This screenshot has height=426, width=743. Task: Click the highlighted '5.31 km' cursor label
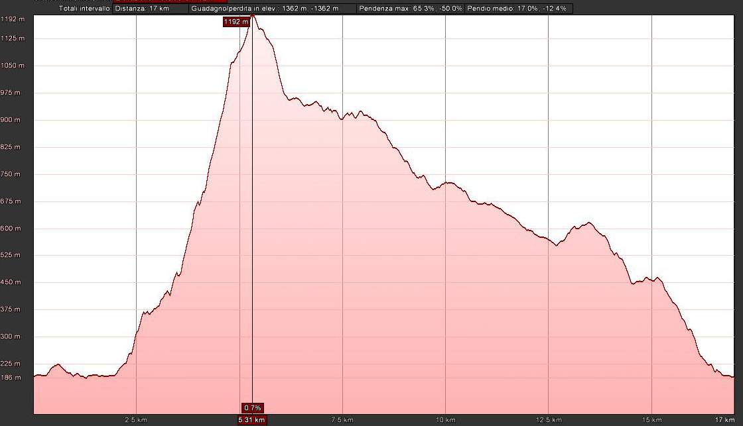(x=251, y=420)
